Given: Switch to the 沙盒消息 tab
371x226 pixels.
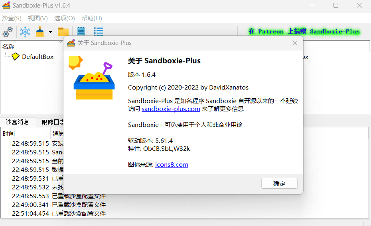Looking at the screenshot, I should (18, 122).
